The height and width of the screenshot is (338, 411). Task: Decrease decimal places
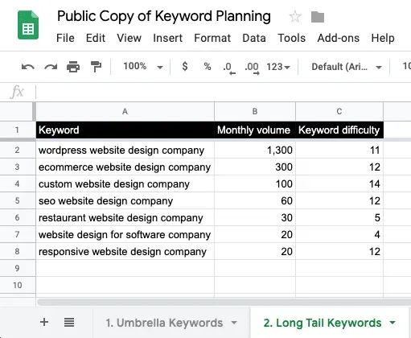[x=228, y=68]
